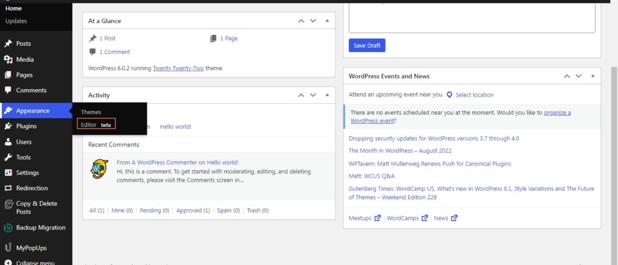618x265 pixels.
Task: Open 'Dropping security updates' news link
Action: [434, 138]
